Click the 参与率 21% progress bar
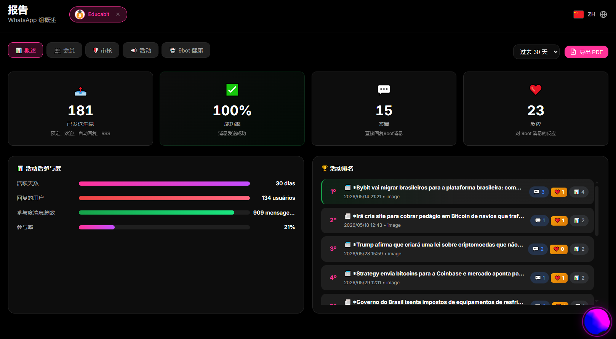616x339 pixels. tap(164, 227)
